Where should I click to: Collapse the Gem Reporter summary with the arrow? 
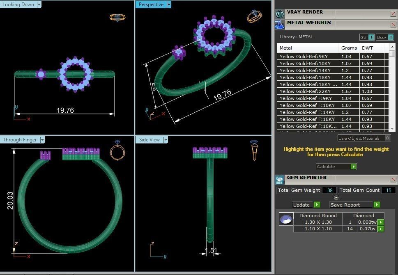coord(336,198)
